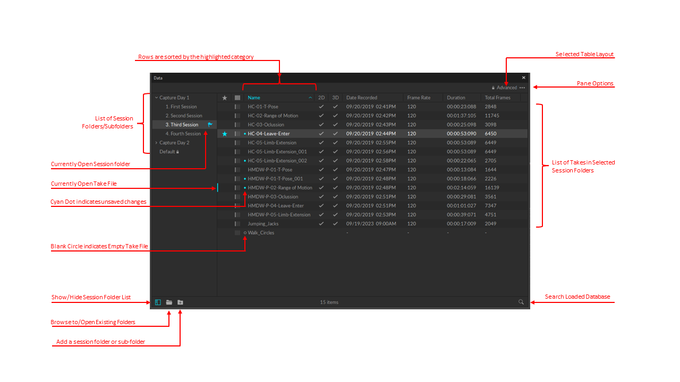Image resolution: width=680 pixels, height=382 pixels.
Task: Click the star column header icon
Action: click(224, 98)
